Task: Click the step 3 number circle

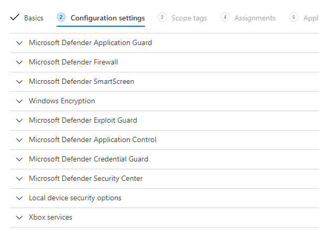Action: (x=162, y=17)
